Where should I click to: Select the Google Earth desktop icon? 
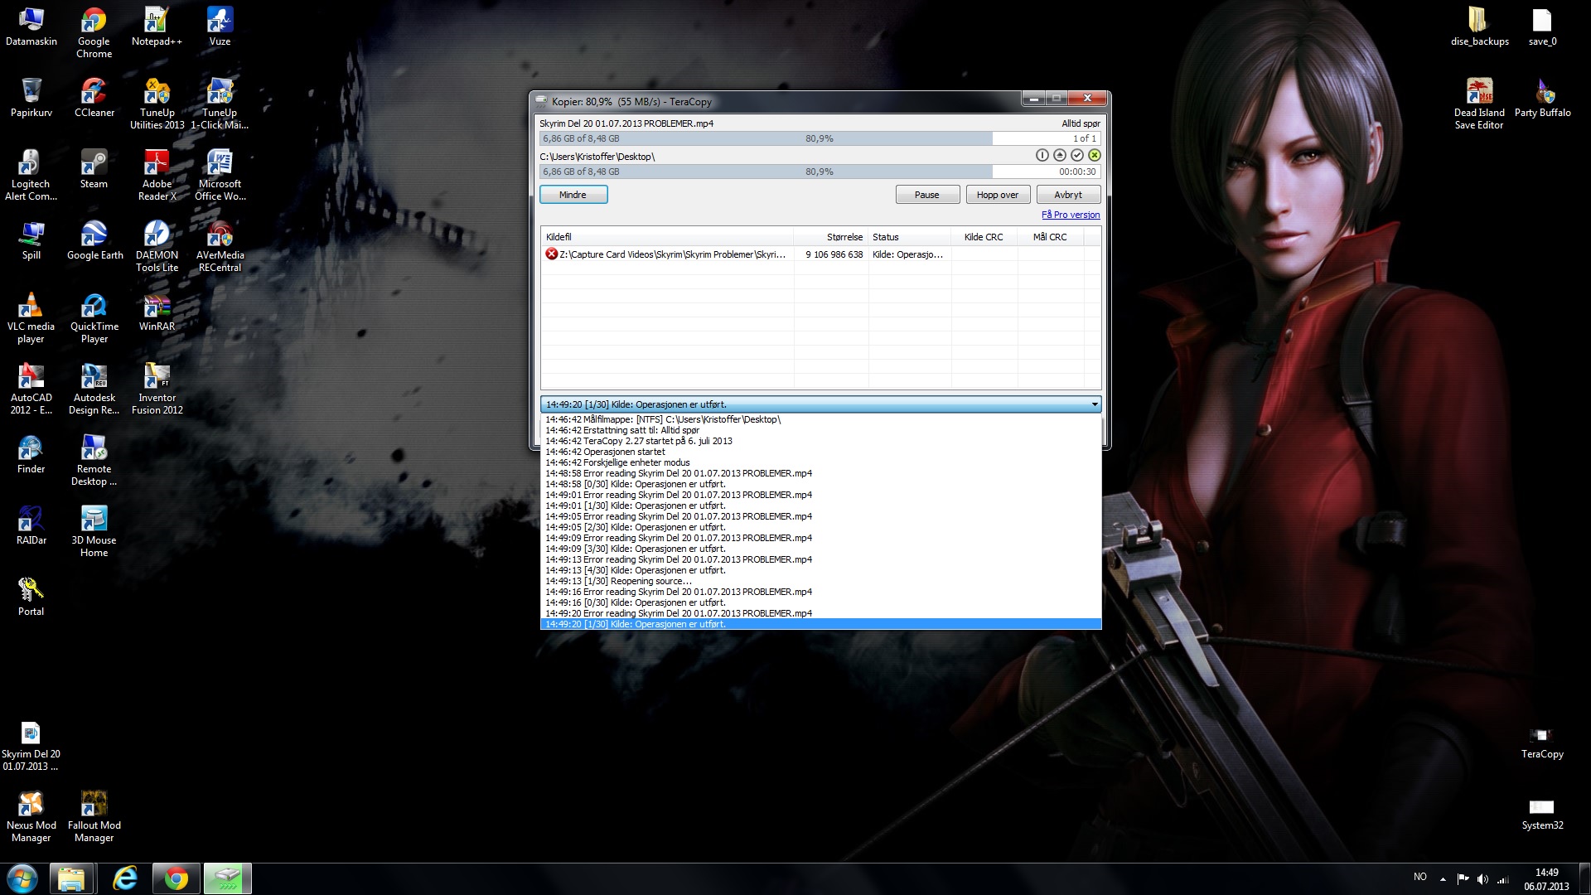(x=94, y=241)
